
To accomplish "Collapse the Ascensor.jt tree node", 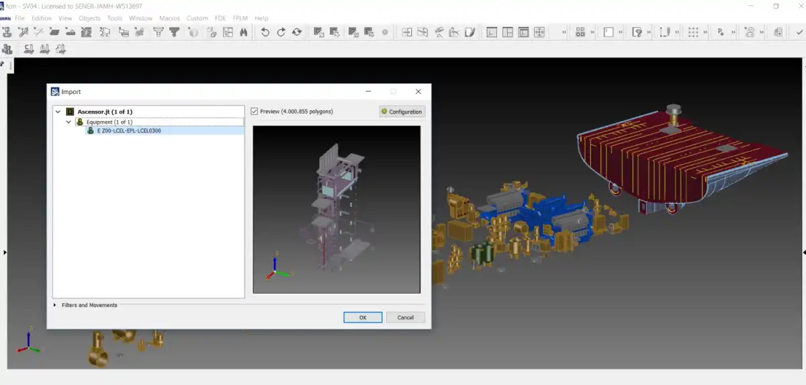I will point(58,112).
